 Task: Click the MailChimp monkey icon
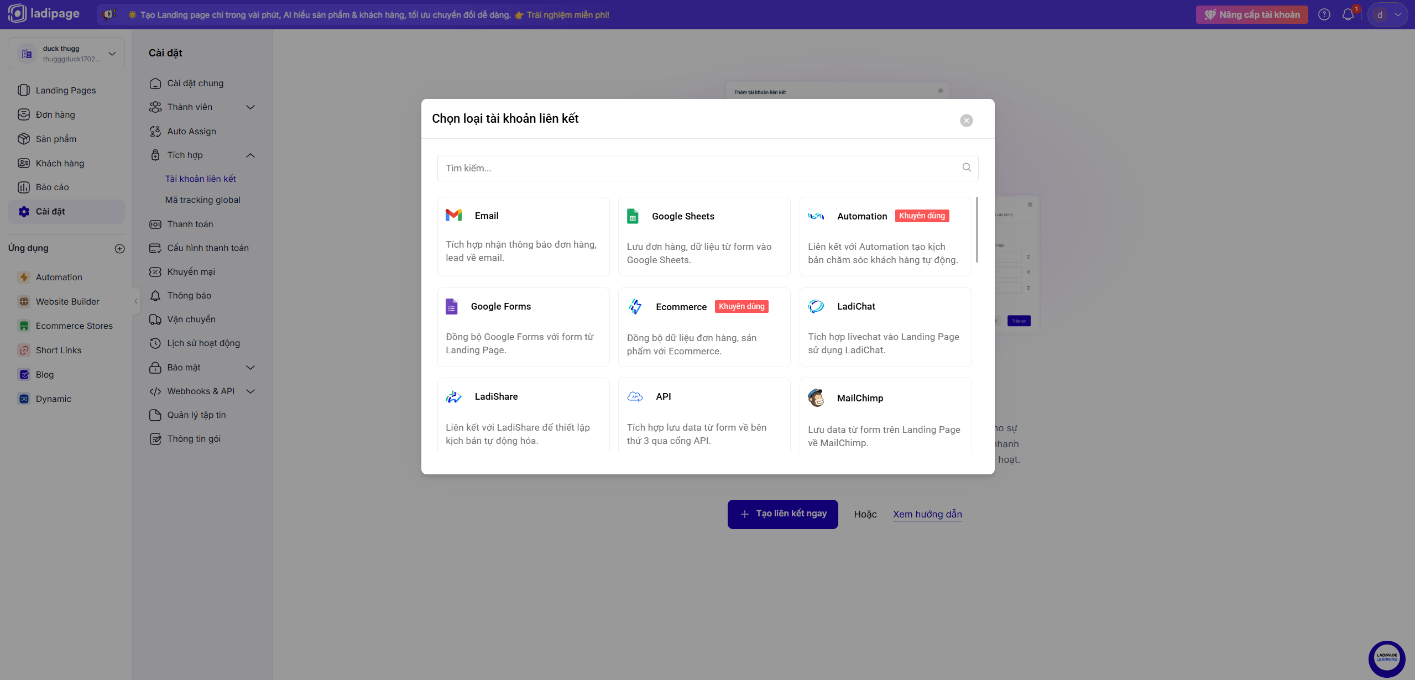[816, 397]
